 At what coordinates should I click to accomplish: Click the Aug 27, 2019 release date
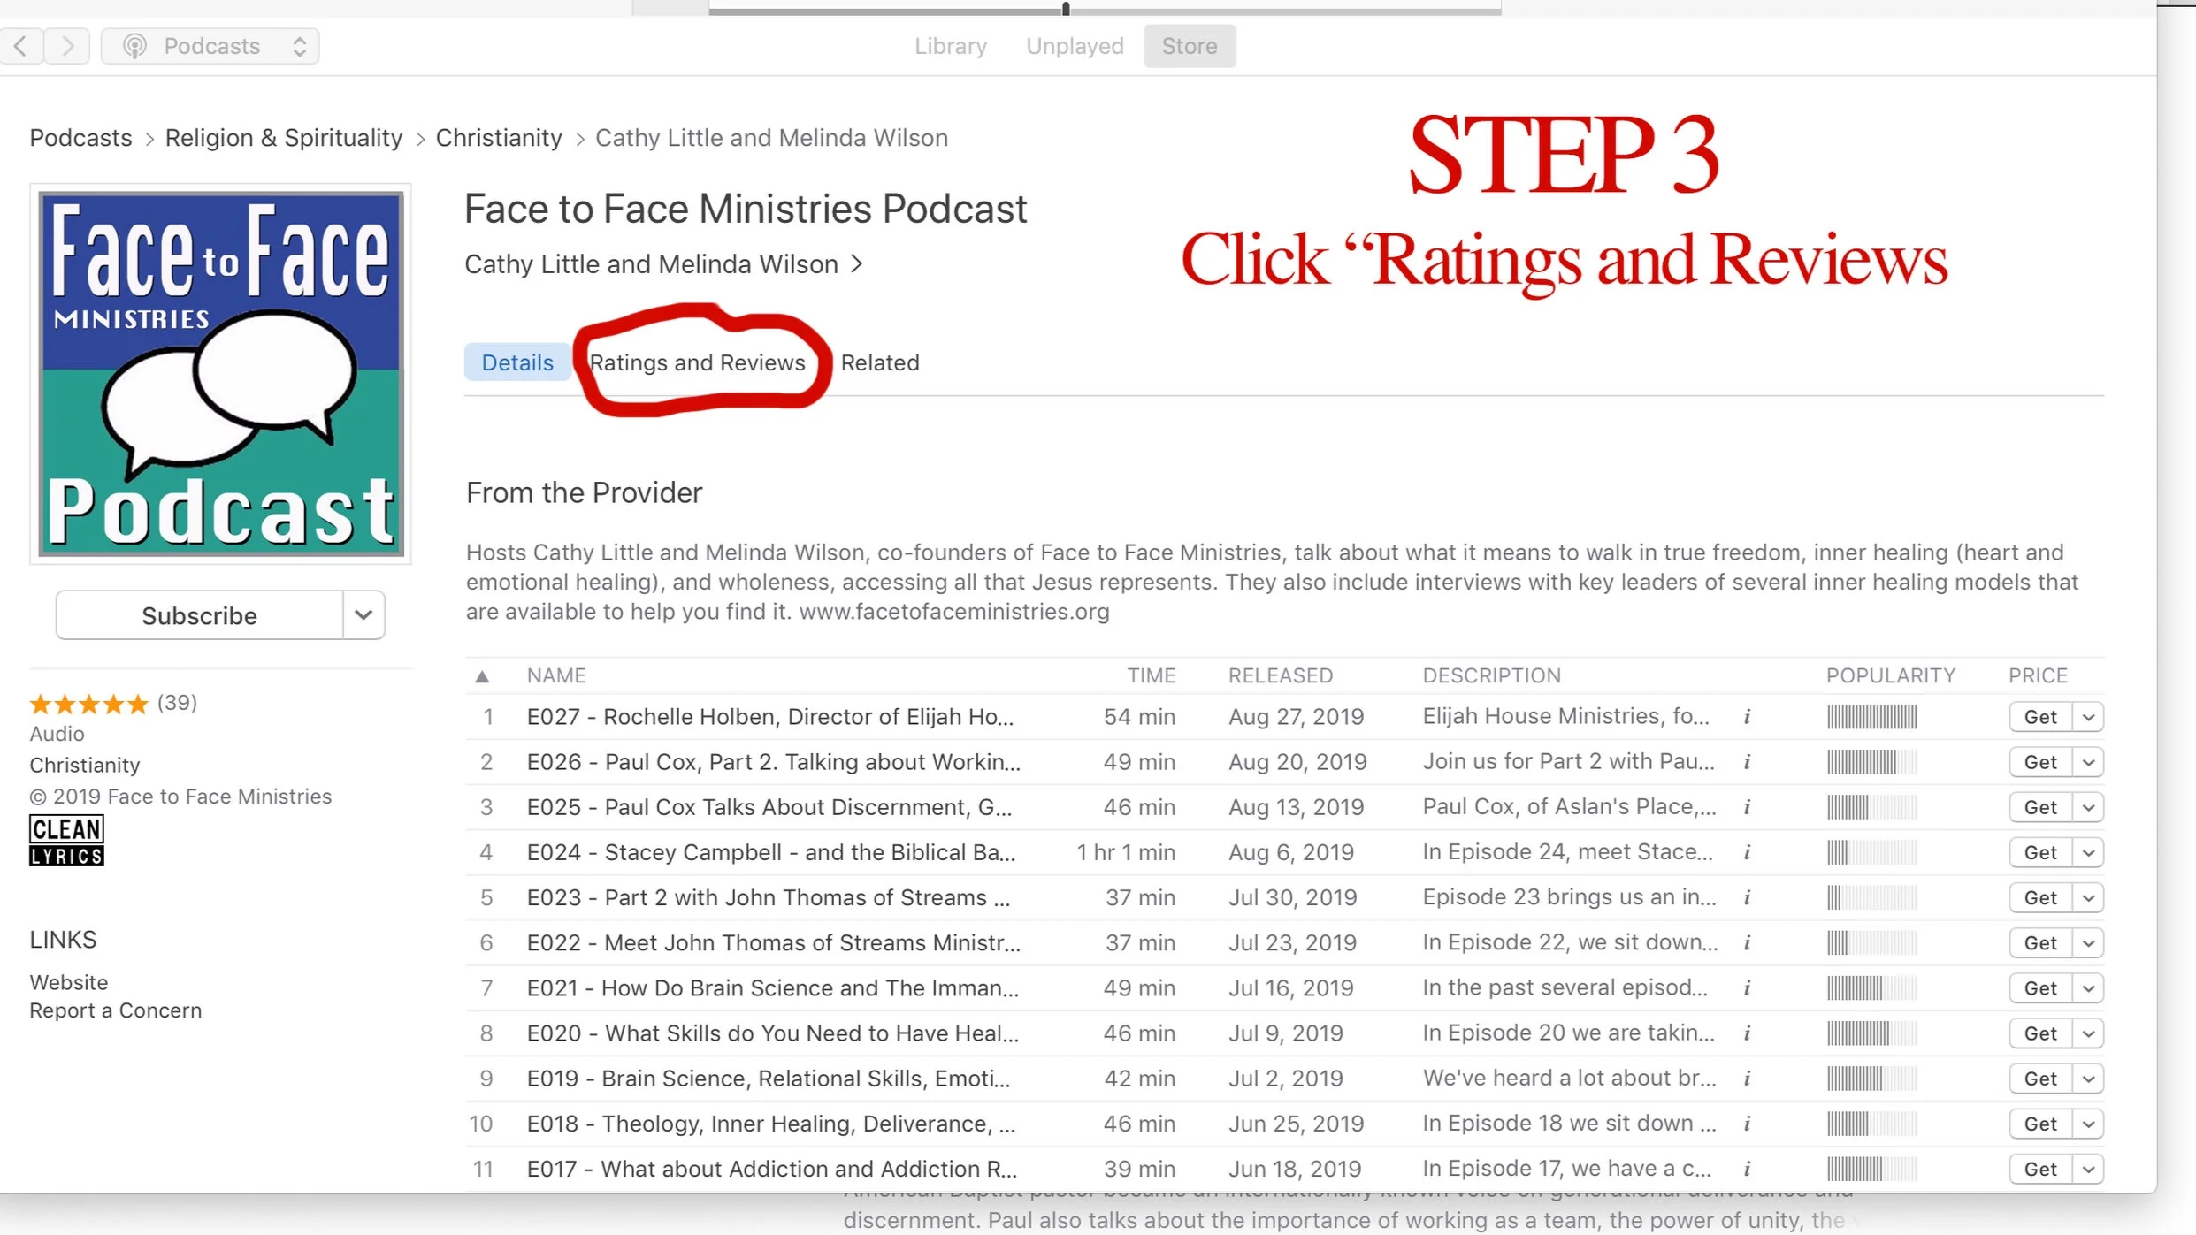(1296, 717)
